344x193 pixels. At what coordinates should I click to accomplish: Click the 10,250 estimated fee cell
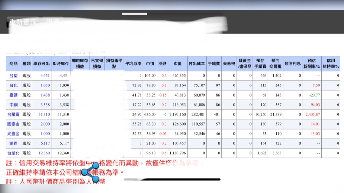pos(261,114)
